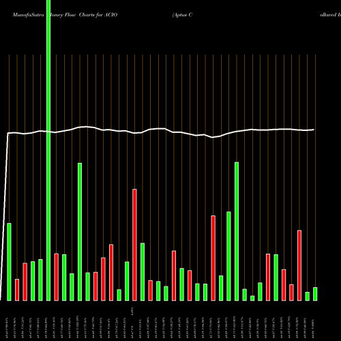Click the MunafaSutra title text

pos(28,15)
